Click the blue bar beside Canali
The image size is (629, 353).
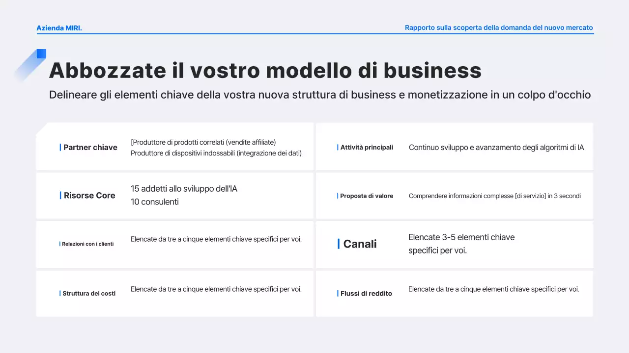(x=339, y=244)
